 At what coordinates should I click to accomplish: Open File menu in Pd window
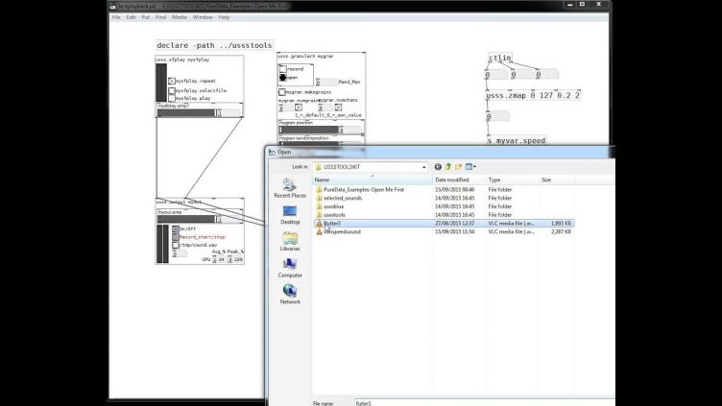(116, 17)
